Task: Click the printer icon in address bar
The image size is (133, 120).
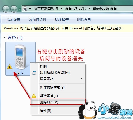Action: 25,9
